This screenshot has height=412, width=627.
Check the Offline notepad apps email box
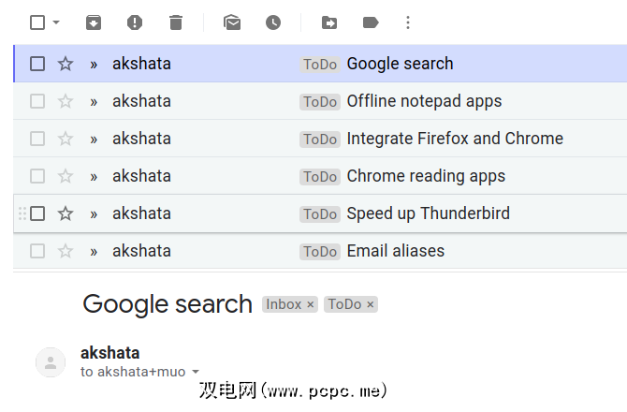click(x=37, y=101)
